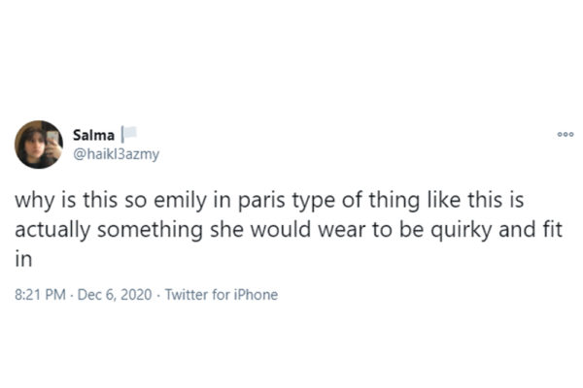583x388 pixels.
Task: Click the word "actually" in the tweet
Action: click(52, 231)
